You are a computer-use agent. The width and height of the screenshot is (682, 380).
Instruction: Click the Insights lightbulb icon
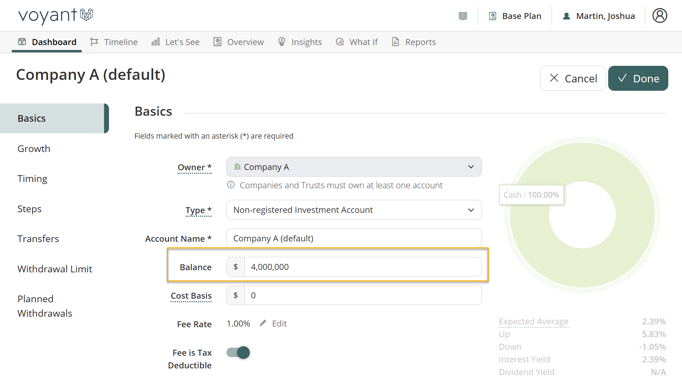pos(282,42)
